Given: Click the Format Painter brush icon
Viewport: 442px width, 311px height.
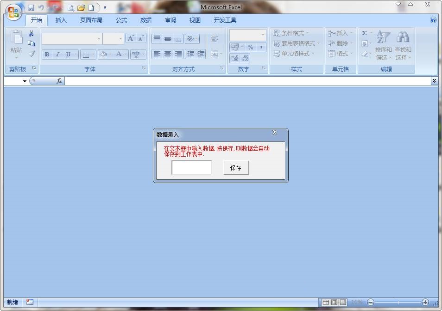Looking at the screenshot, I should pyautogui.click(x=32, y=54).
